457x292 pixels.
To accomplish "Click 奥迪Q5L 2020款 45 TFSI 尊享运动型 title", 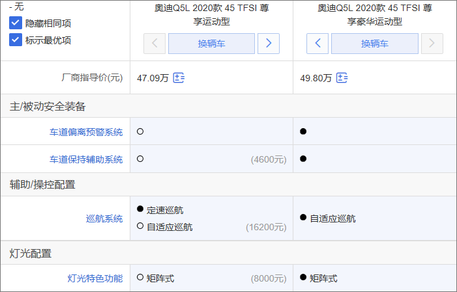I will [212, 14].
